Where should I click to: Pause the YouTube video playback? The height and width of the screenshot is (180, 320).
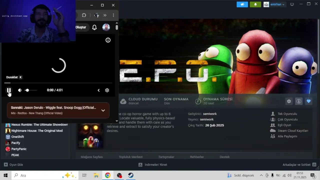point(9,90)
